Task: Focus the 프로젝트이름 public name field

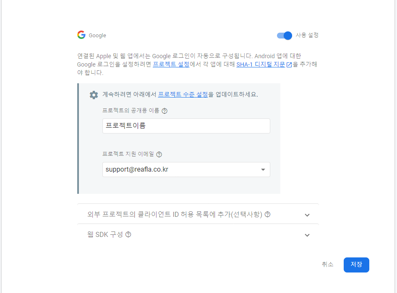Action: coord(186,126)
